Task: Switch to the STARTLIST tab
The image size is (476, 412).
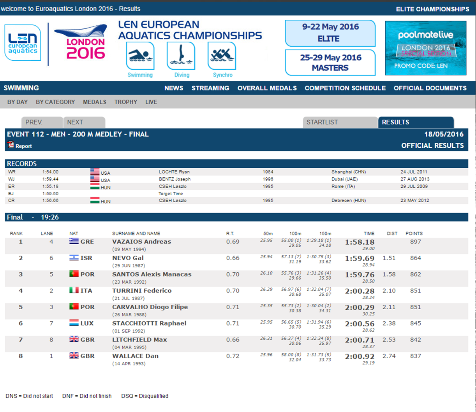Action: tap(322, 122)
